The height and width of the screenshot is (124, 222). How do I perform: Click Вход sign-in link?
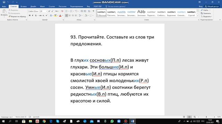(200, 7)
